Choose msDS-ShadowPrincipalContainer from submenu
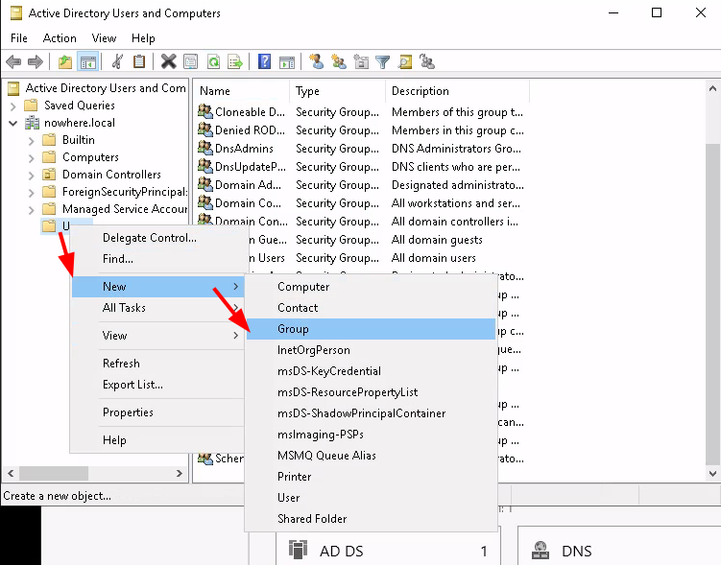The height and width of the screenshot is (565, 721). point(372,413)
